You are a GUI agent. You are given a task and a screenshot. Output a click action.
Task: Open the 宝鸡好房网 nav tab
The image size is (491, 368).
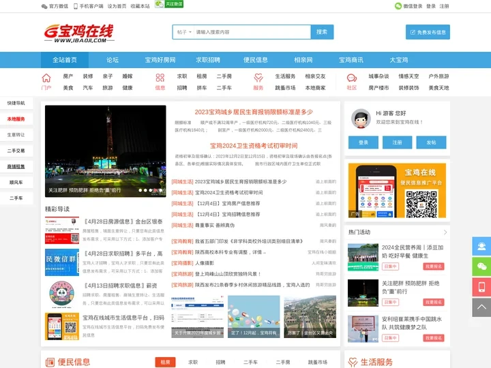(x=160, y=60)
